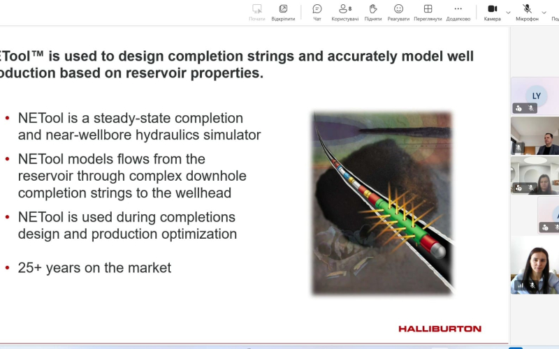The height and width of the screenshot is (349, 559).
Task: Click line "and near-wellbore hydraulics simulator"
Action: pos(139,135)
